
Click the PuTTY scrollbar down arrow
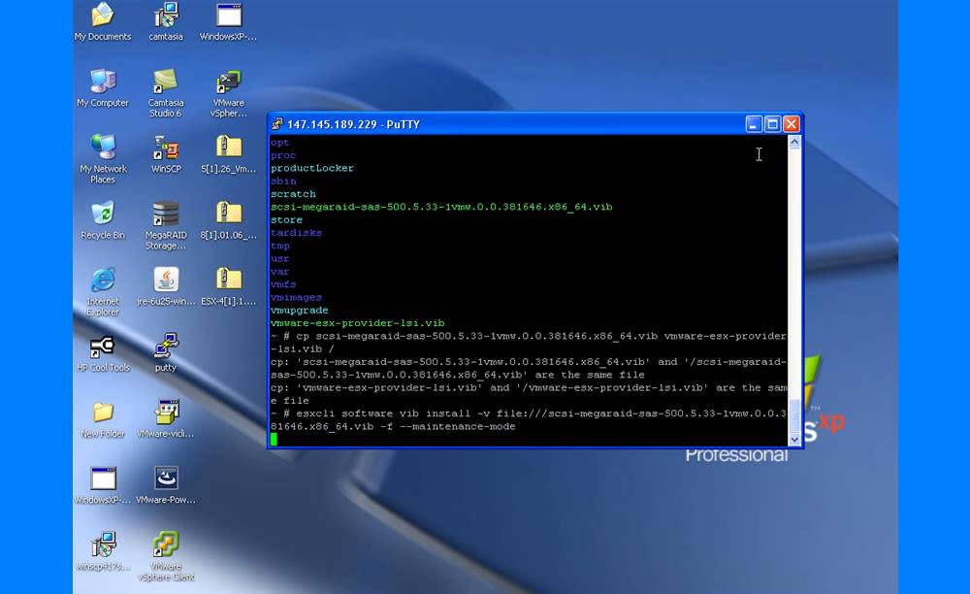(x=794, y=440)
